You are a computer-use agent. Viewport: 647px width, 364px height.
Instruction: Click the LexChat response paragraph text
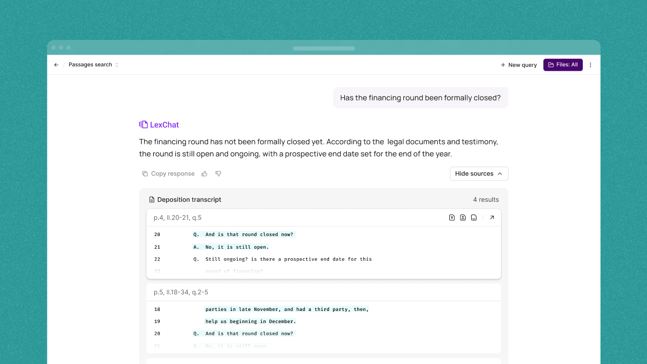(318, 148)
